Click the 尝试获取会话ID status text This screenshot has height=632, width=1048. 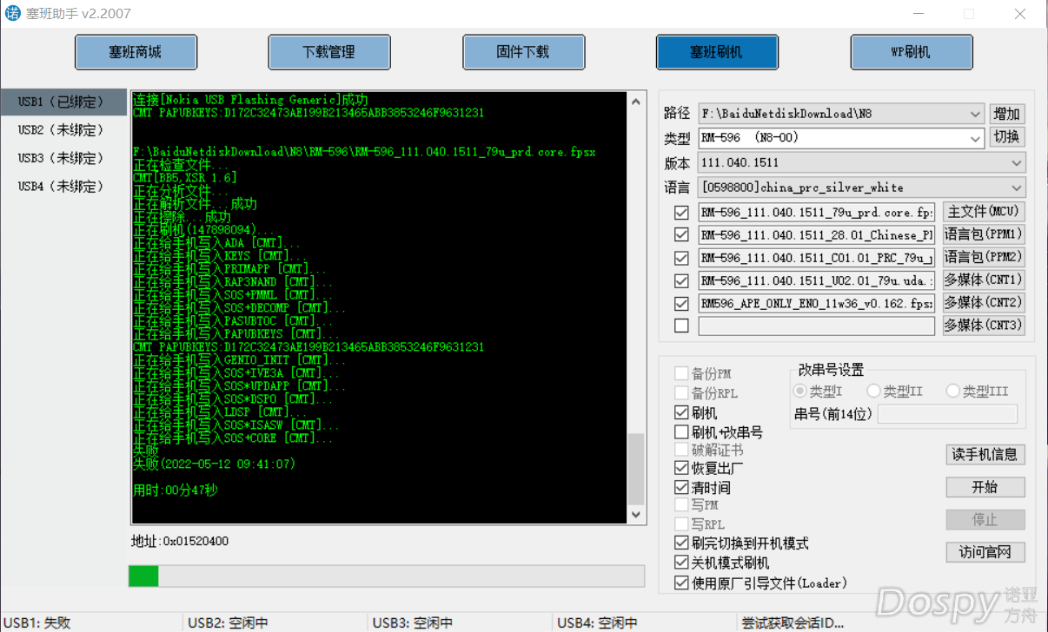point(793,622)
